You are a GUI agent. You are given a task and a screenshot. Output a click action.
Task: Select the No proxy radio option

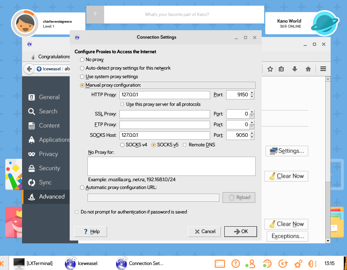point(82,60)
